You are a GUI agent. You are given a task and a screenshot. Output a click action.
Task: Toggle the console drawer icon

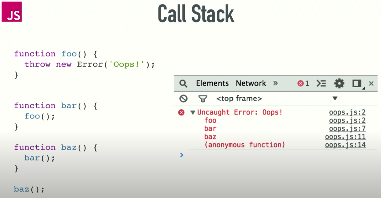(321, 83)
